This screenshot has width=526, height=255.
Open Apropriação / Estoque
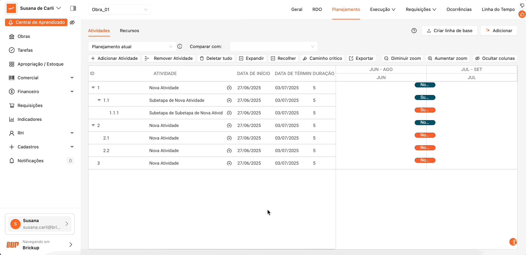tap(40, 64)
